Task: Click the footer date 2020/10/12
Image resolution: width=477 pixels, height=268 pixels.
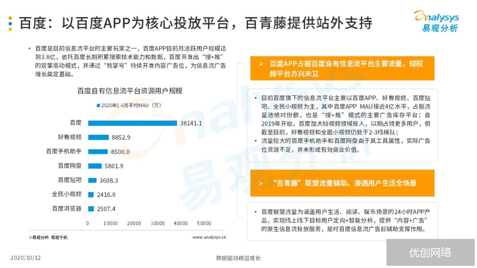Action: (26, 258)
